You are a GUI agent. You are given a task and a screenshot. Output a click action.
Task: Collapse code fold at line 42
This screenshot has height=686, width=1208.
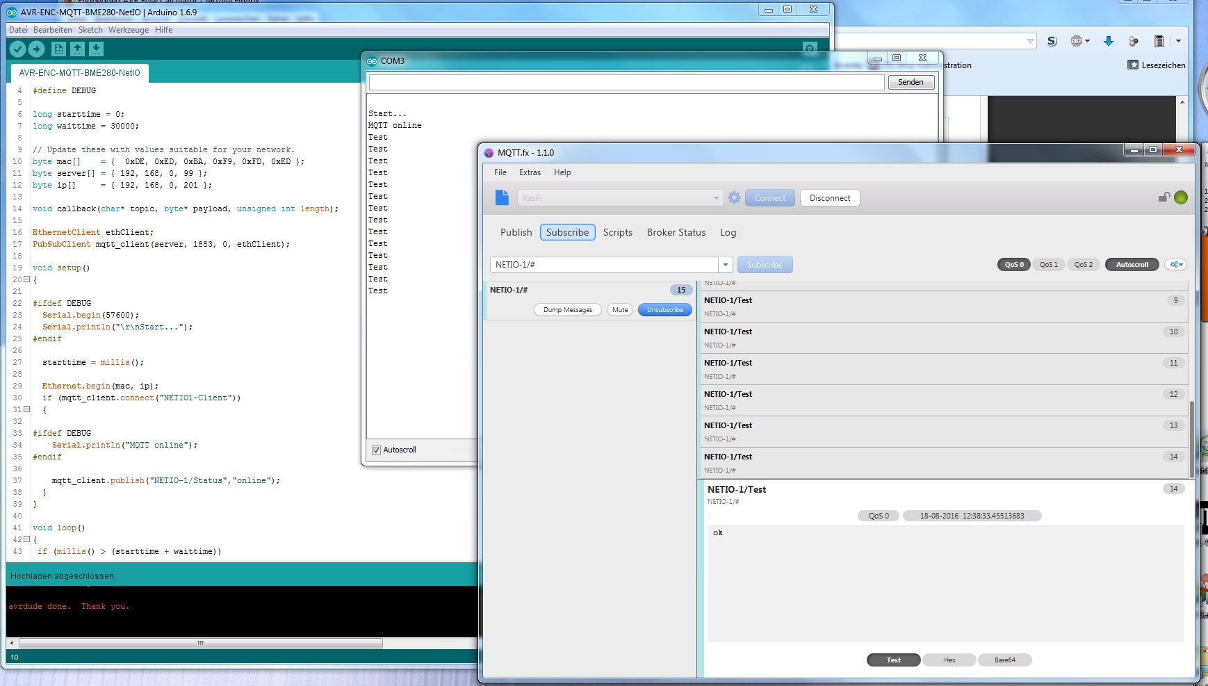[x=27, y=539]
